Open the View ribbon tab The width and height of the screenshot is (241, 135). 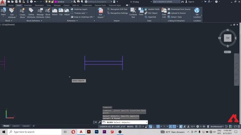(x=49, y=5)
